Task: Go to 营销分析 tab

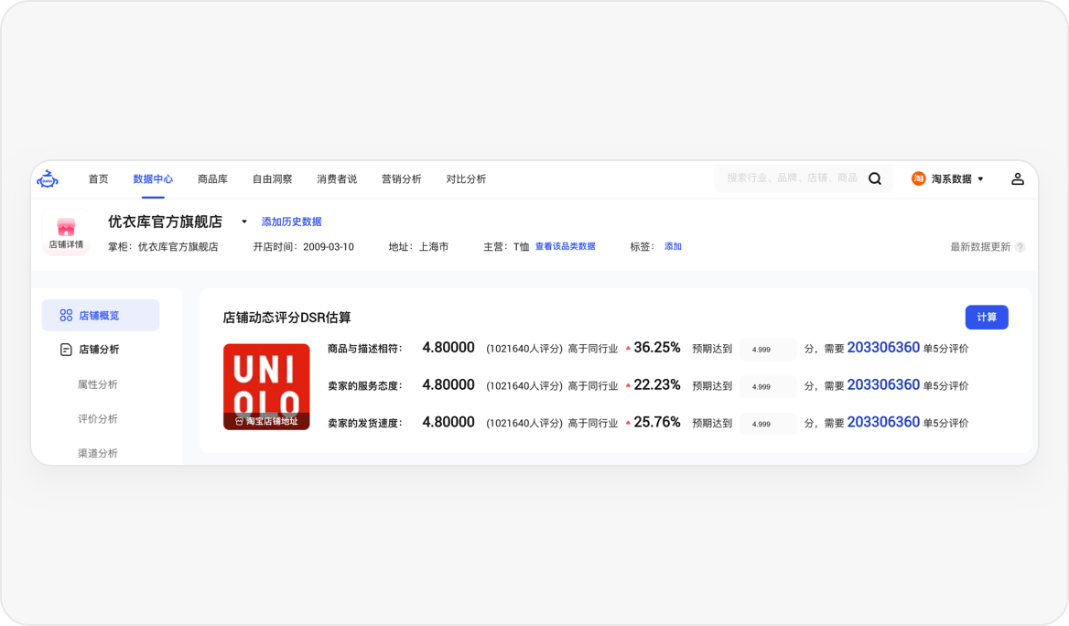Action: [402, 178]
